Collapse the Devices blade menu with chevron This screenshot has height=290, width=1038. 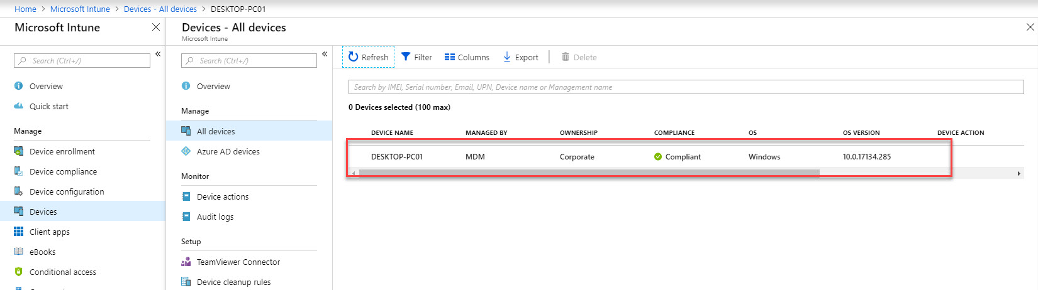pos(325,54)
